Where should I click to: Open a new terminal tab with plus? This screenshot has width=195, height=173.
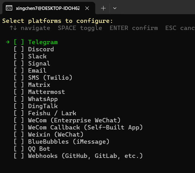103,8
